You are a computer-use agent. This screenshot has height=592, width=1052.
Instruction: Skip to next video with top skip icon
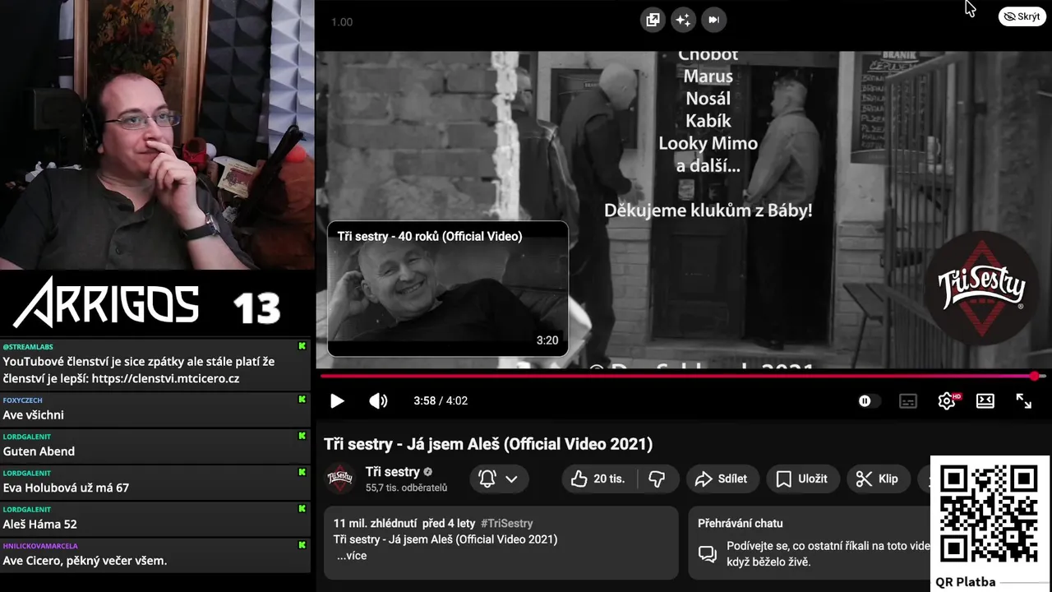click(x=713, y=20)
